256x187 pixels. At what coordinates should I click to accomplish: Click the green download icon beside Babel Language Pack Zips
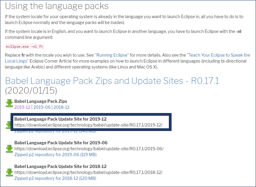9,103
